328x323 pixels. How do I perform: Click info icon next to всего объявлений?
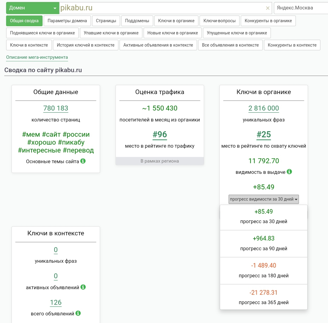point(78,313)
